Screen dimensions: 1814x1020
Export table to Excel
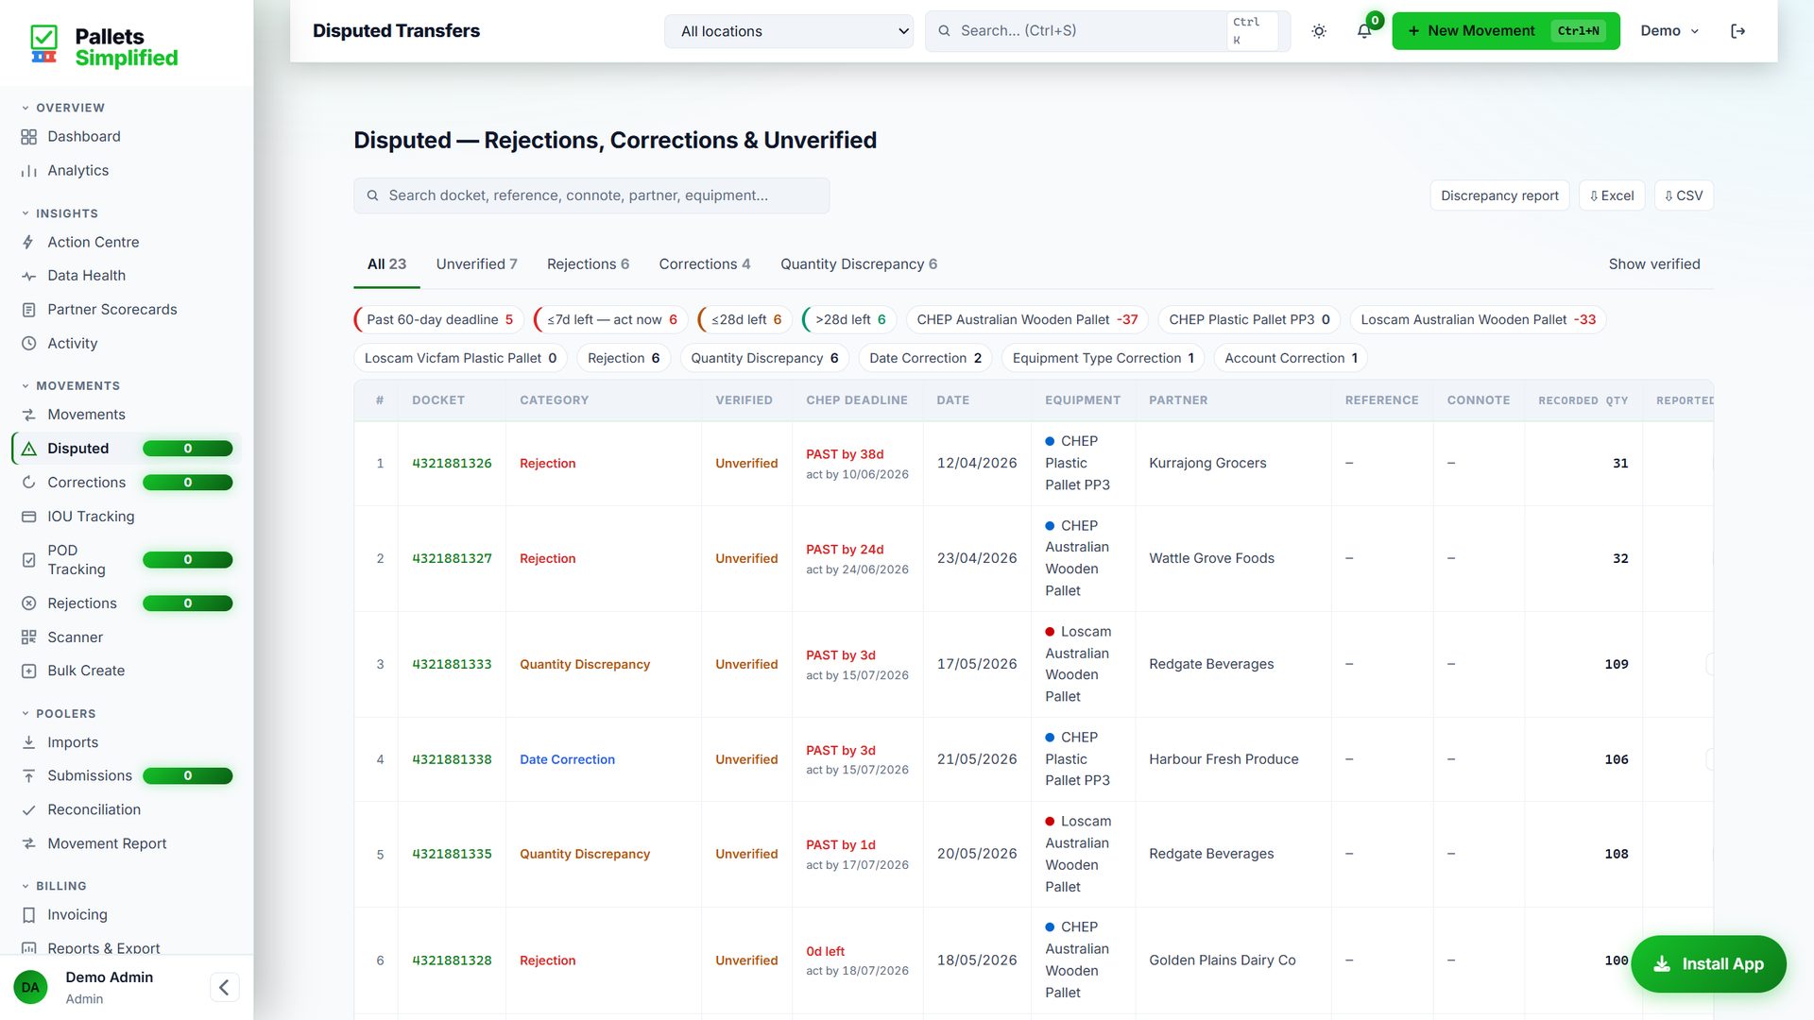1612,195
